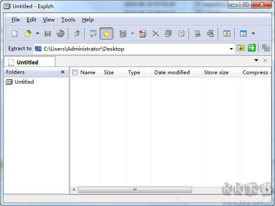This screenshot has height=206, width=275.
Task: Click the New archive icon
Action: click(x=14, y=33)
